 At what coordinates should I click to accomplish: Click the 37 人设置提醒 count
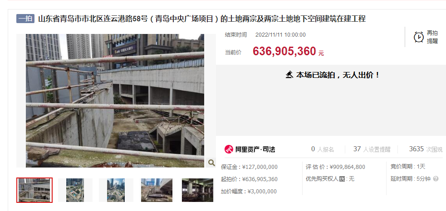(x=372, y=149)
